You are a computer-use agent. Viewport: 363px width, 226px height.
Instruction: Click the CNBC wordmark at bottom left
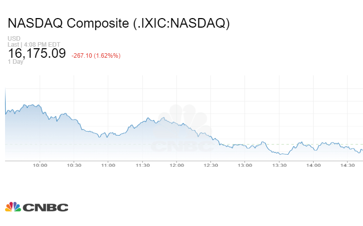pyautogui.click(x=45, y=207)
